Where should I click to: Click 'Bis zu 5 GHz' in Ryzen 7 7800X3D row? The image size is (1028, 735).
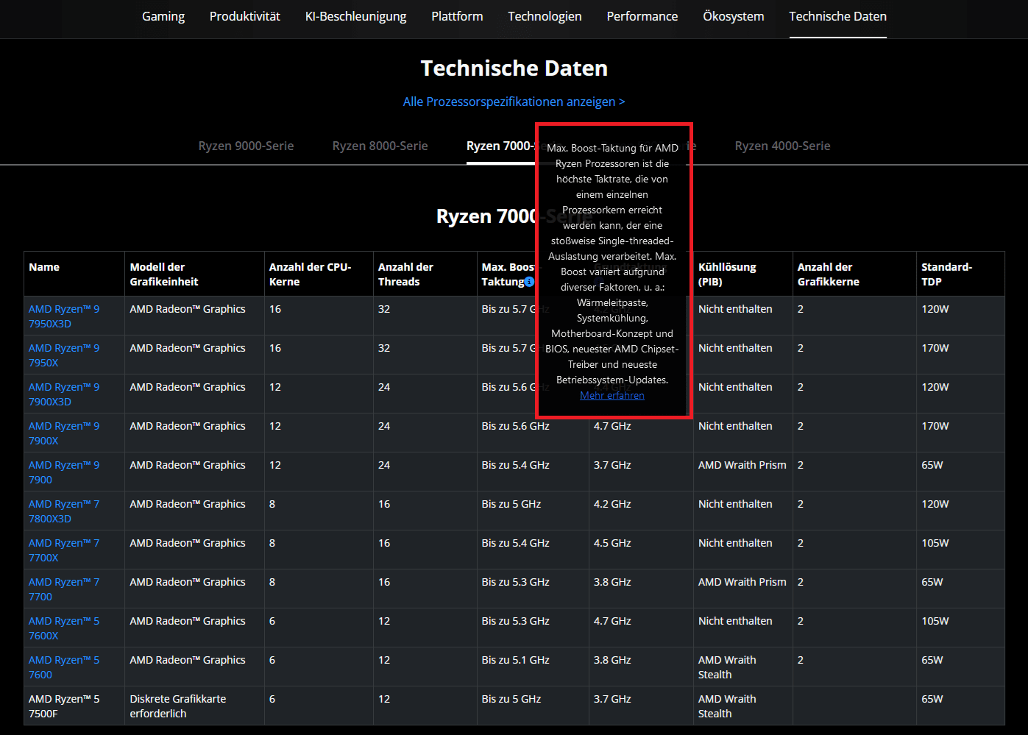pos(511,504)
